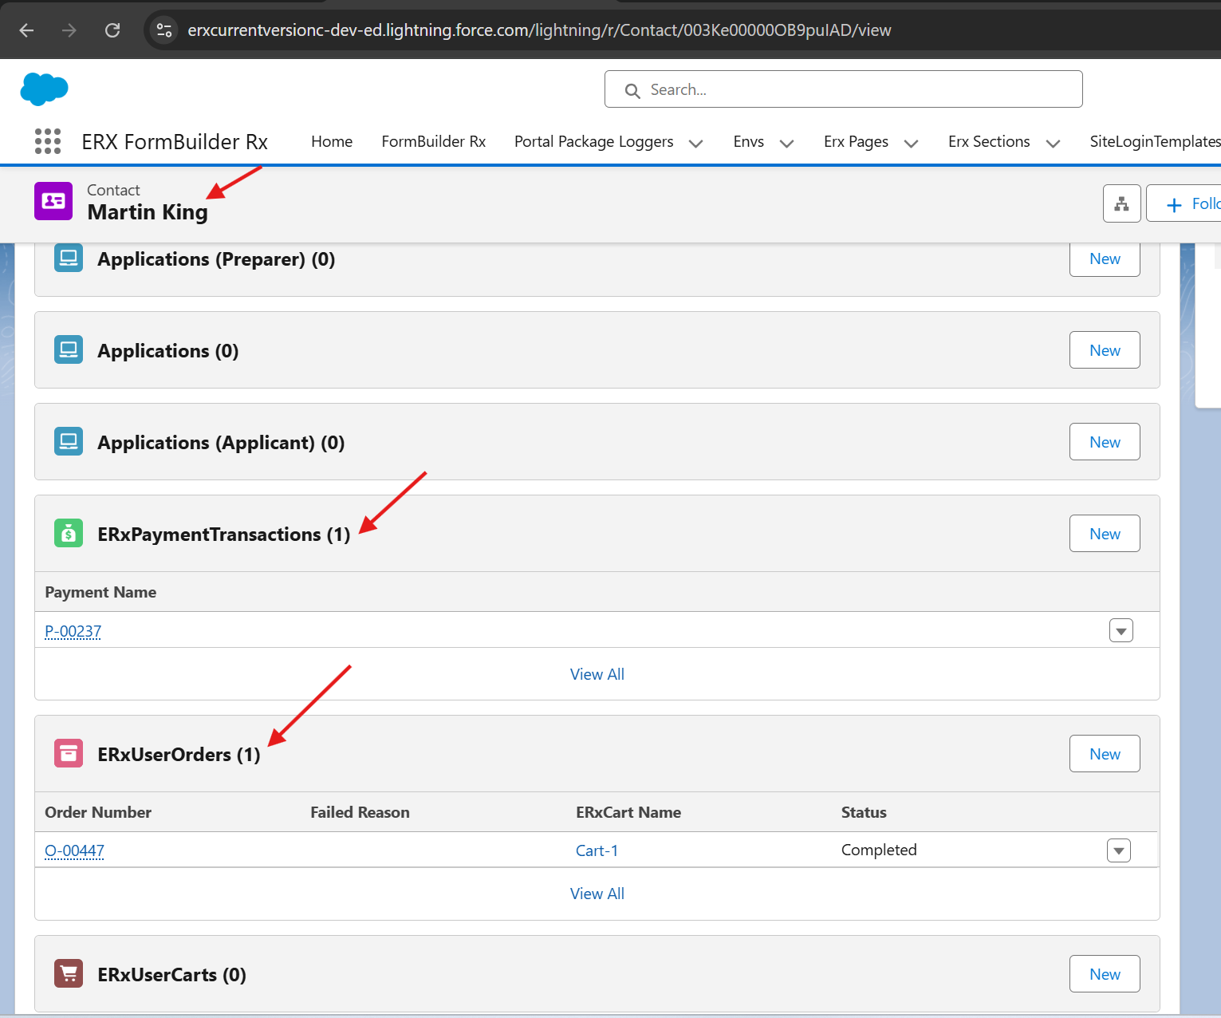Click the purple Contact record icon
The width and height of the screenshot is (1221, 1018).
53,201
